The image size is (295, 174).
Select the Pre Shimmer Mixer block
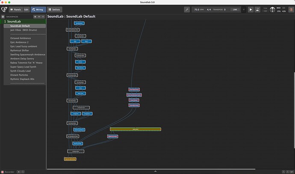[x=80, y=55]
